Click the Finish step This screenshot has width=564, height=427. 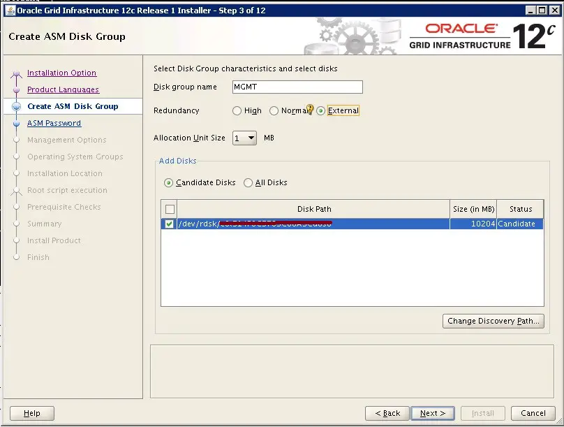point(38,257)
